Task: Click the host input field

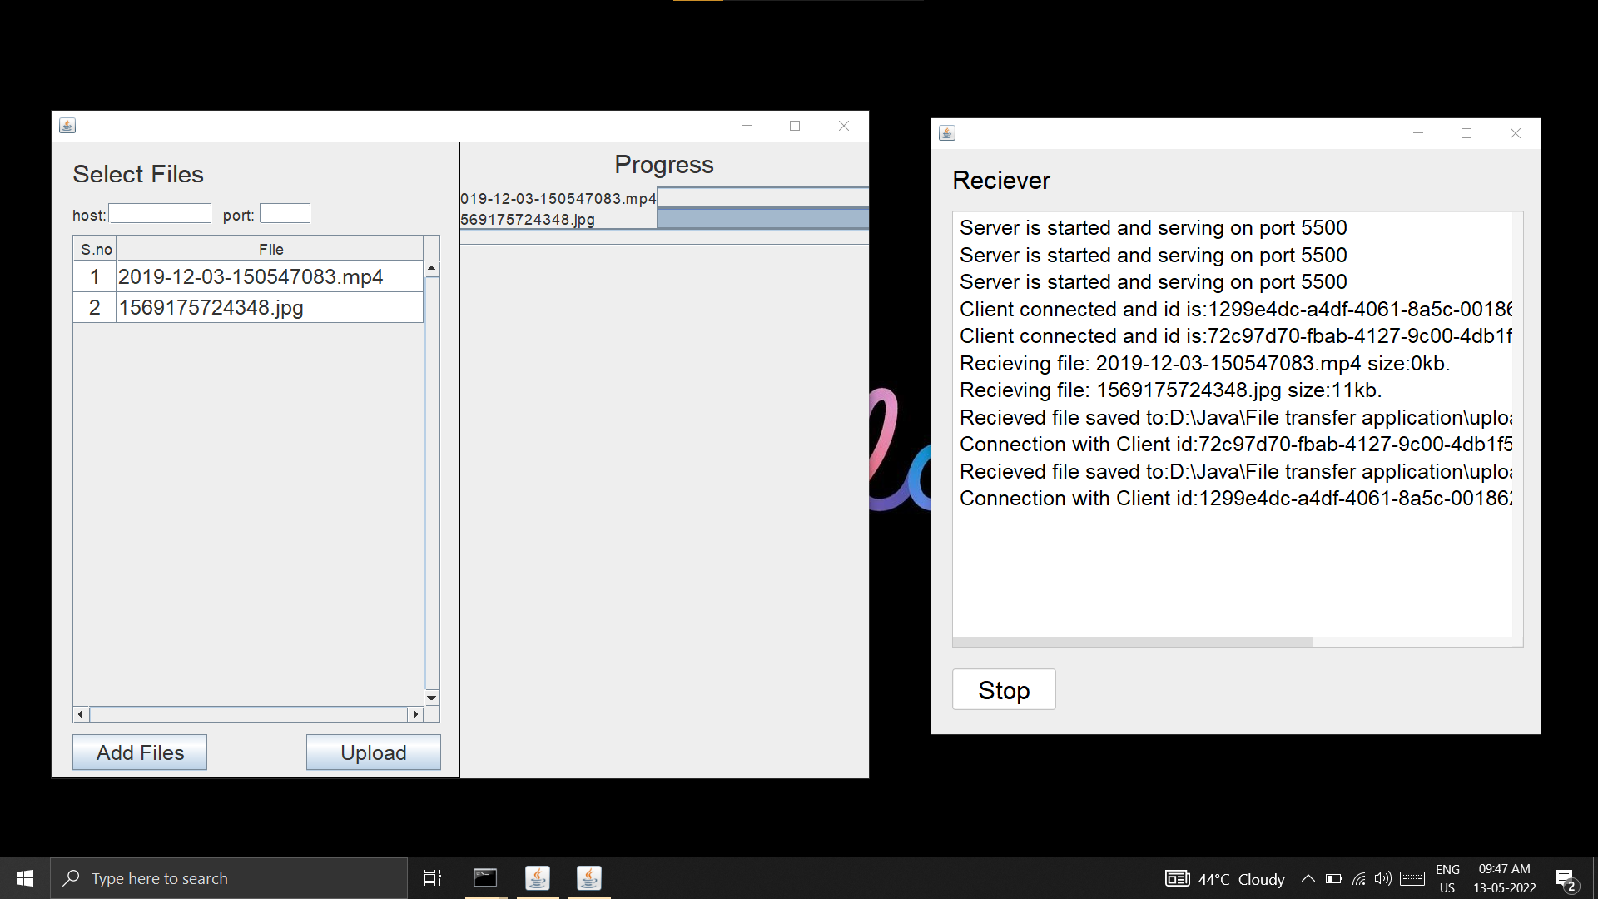Action: coord(160,214)
